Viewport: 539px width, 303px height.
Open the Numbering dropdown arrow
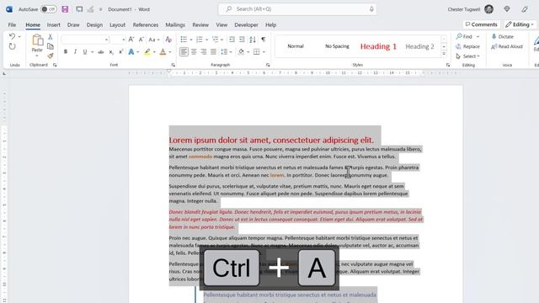[x=206, y=40]
